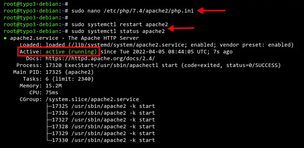The image size is (304, 148).
Task: Click the red arrow beside systemctl status command
Action: (181, 29)
